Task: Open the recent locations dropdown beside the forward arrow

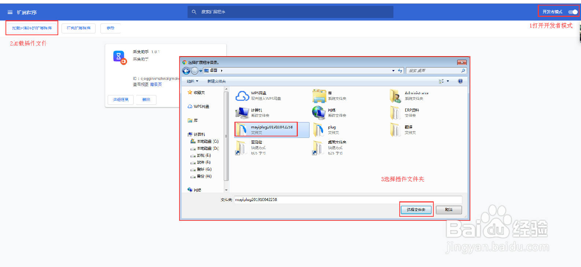Action: pos(201,71)
